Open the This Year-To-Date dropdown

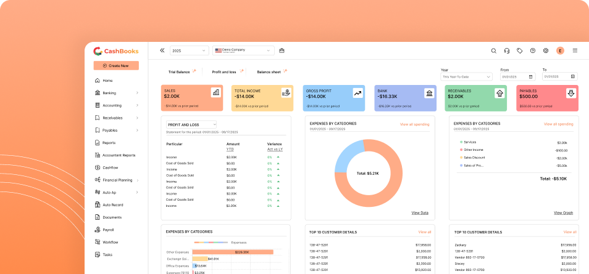tap(466, 76)
